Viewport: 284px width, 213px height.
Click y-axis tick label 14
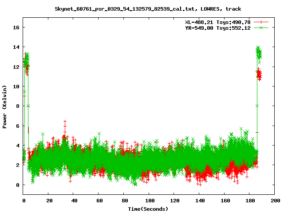click(x=16, y=47)
